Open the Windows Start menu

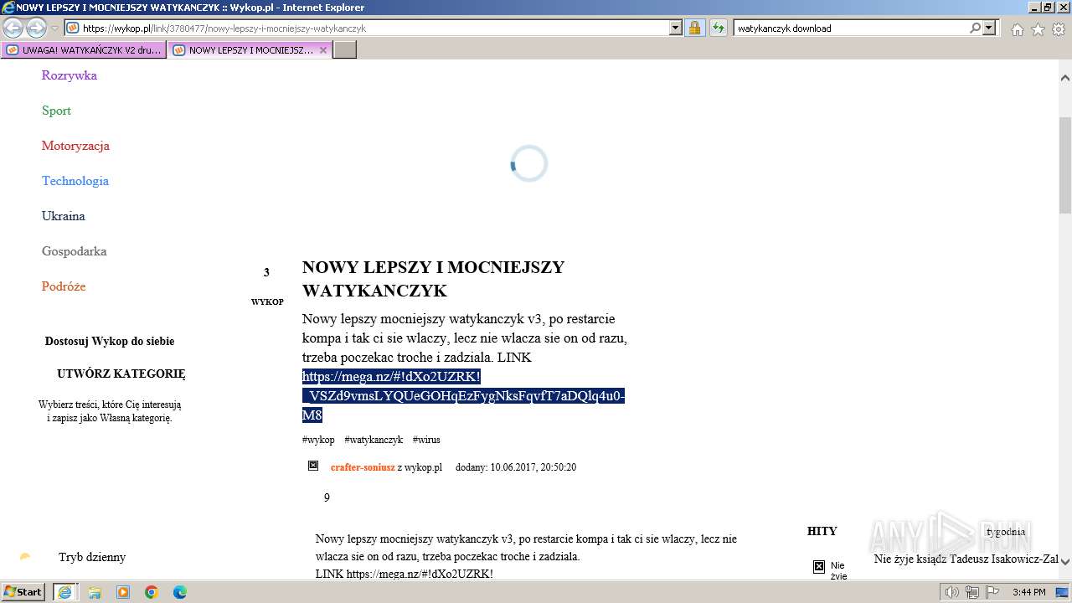coord(23,591)
